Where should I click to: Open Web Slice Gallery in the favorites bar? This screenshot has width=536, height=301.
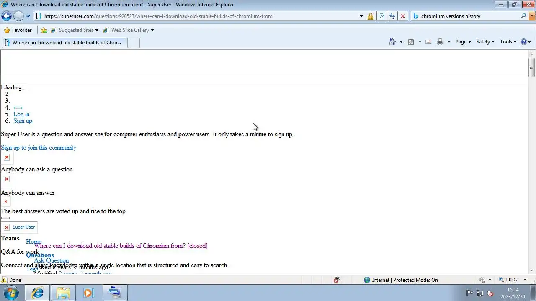128,30
